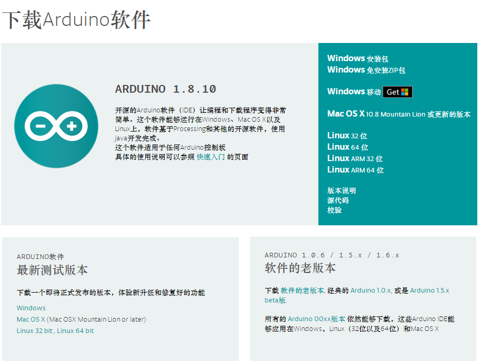The image size is (483, 361).
Task: Follow the 快速入门 getting started link
Action: [x=211, y=157]
